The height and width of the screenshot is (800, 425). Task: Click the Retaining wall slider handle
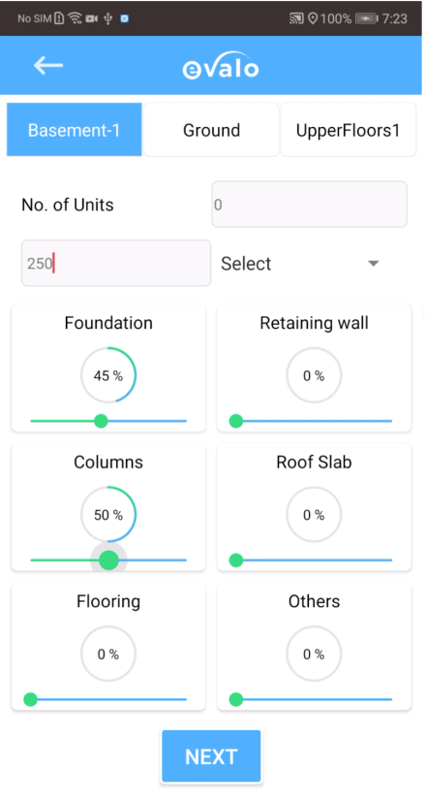(x=236, y=421)
